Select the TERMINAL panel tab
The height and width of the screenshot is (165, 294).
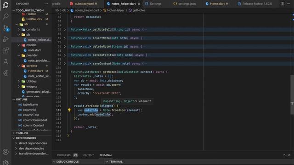pos(106,155)
